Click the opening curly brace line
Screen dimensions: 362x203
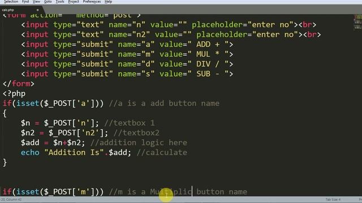pyautogui.click(x=5, y=113)
